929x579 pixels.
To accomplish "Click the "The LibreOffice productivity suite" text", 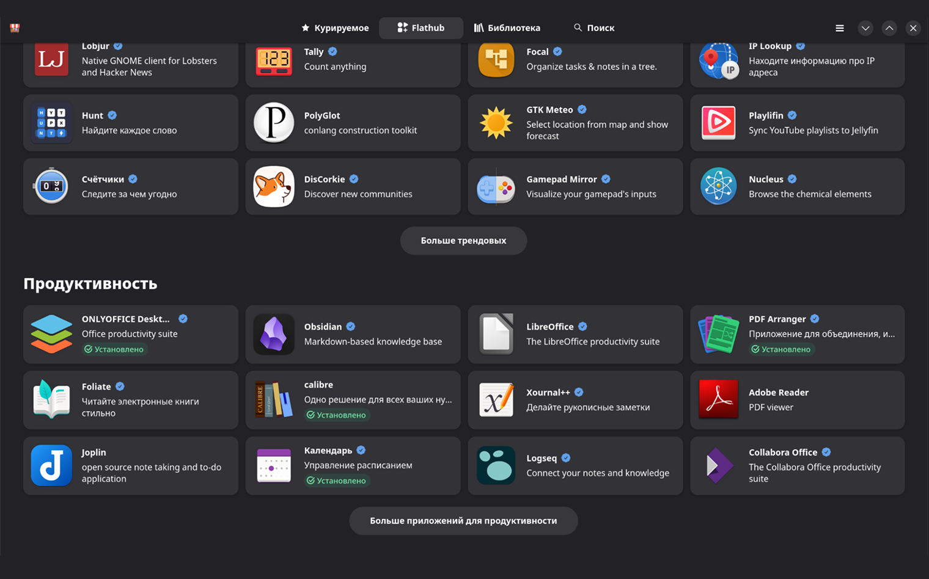I will click(x=593, y=342).
